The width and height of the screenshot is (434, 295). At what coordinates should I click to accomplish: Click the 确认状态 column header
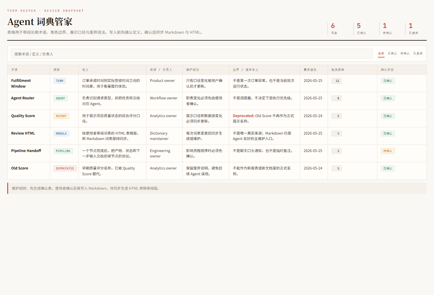402,70
